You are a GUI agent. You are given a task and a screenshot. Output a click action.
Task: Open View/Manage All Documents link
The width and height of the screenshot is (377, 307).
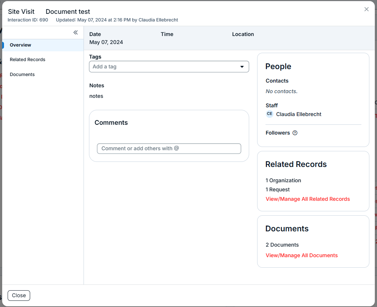(x=301, y=255)
